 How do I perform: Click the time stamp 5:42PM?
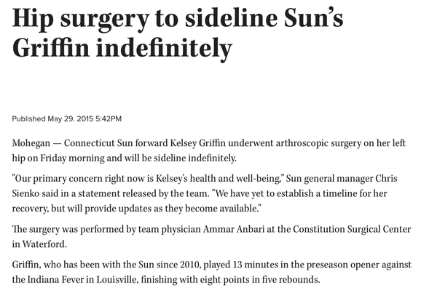(109, 118)
